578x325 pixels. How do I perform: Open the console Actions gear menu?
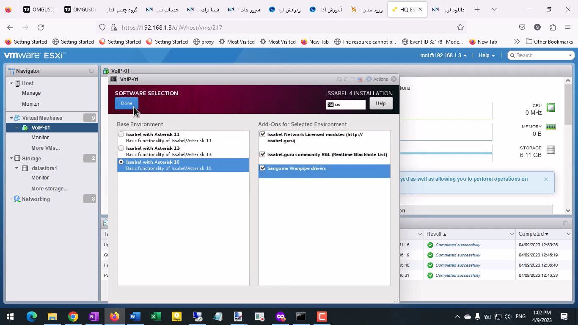pos(377,79)
